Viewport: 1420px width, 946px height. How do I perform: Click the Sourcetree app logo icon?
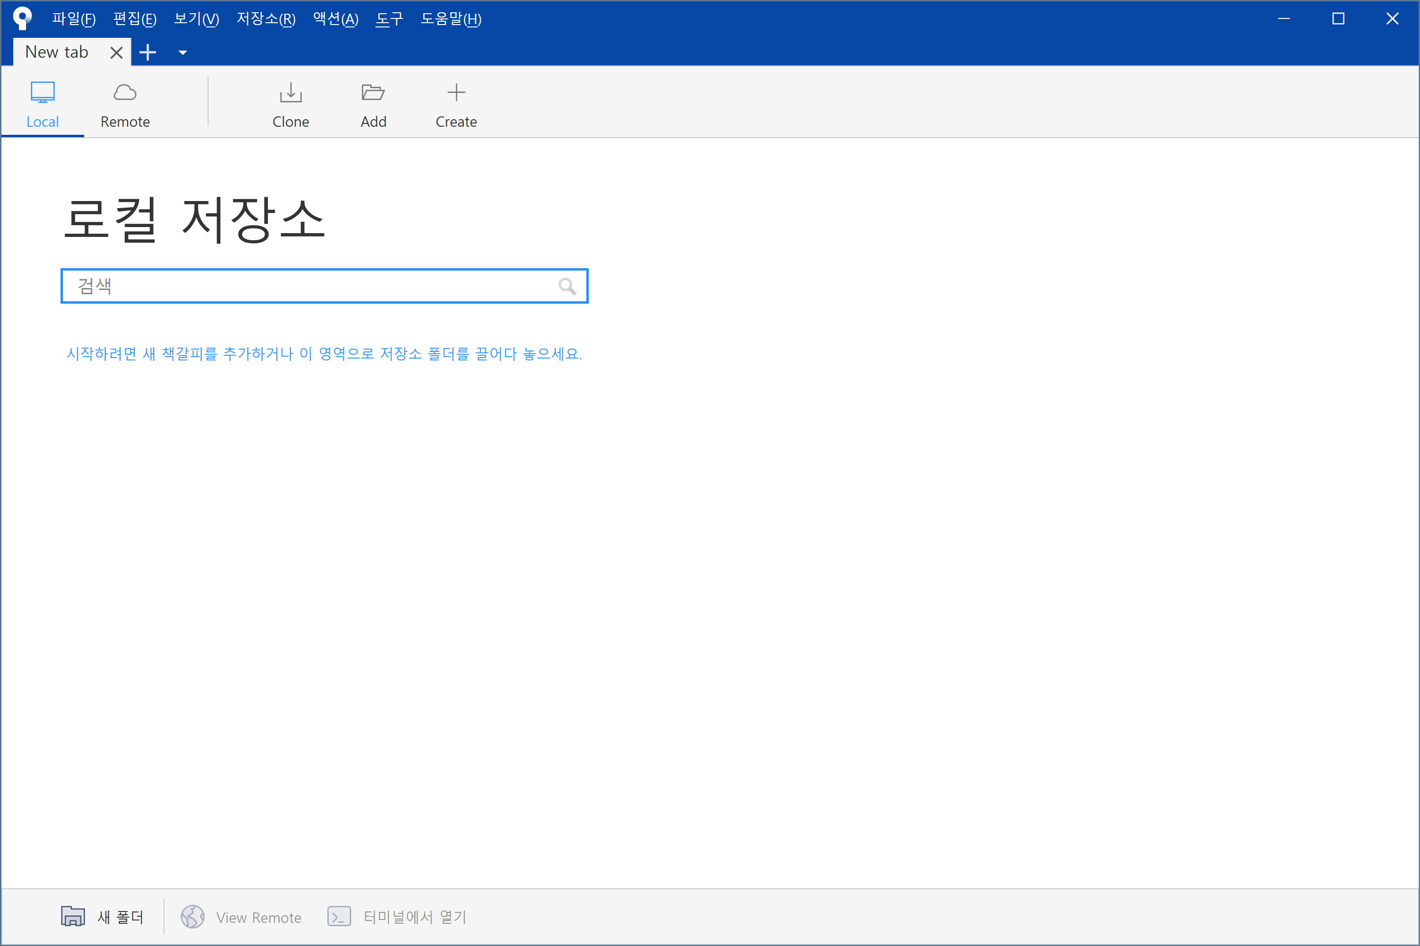[22, 18]
